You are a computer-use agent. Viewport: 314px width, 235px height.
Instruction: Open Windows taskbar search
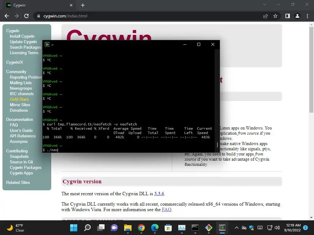point(87,228)
